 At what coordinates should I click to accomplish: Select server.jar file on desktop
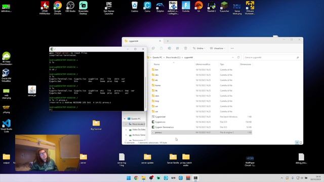32,91
